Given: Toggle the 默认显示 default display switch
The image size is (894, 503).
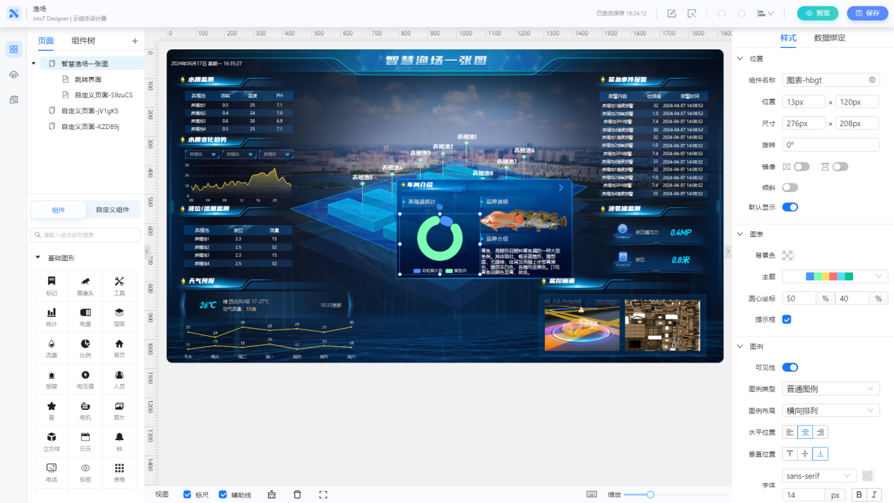Looking at the screenshot, I should click(x=790, y=207).
